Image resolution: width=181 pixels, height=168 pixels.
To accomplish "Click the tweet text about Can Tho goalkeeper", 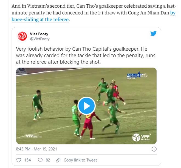I will [86, 56].
